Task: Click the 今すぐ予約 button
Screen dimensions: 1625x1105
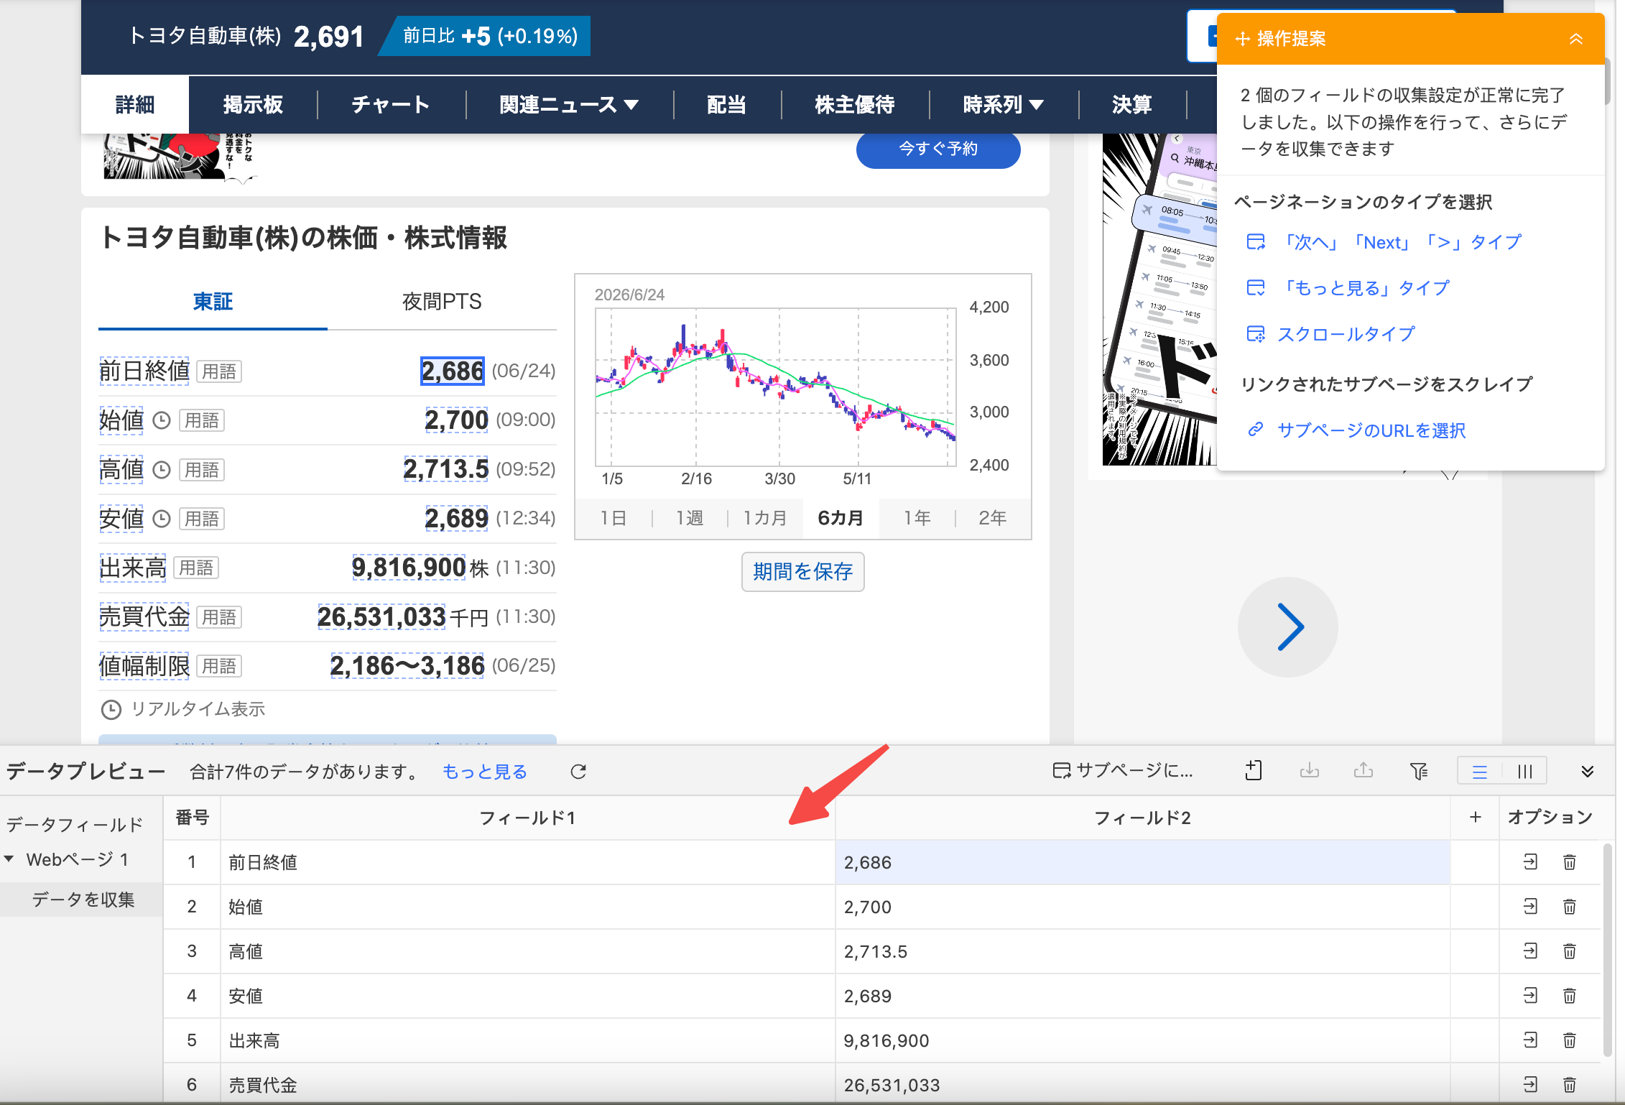Action: click(x=938, y=149)
